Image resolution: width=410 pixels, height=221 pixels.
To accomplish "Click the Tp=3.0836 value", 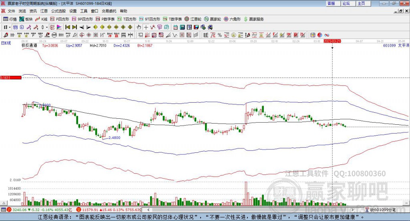I will (x=50, y=46).
